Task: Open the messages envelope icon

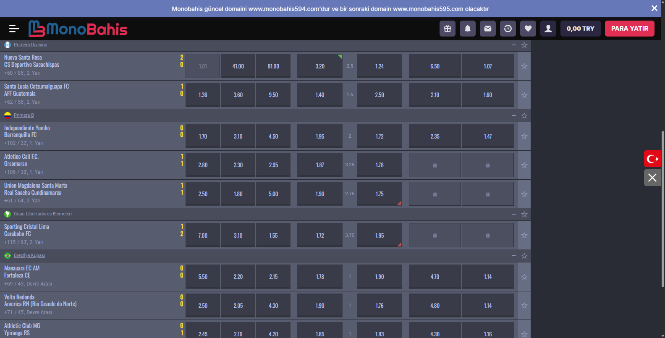Action: (x=488, y=29)
